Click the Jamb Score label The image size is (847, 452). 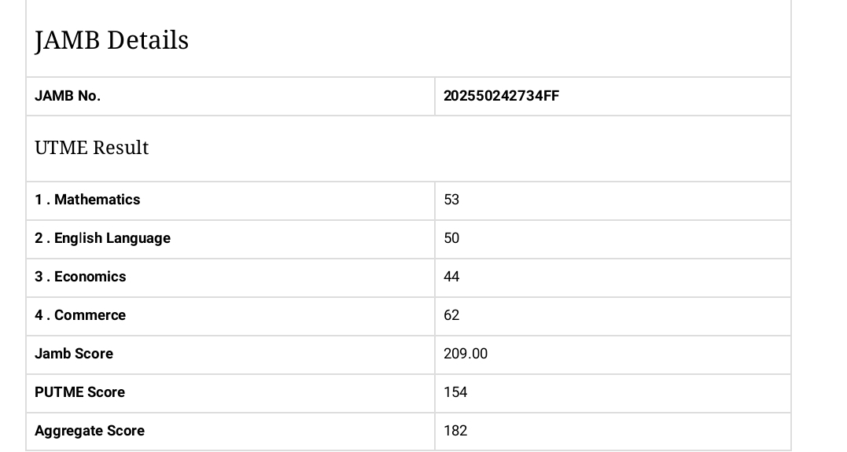[74, 354]
